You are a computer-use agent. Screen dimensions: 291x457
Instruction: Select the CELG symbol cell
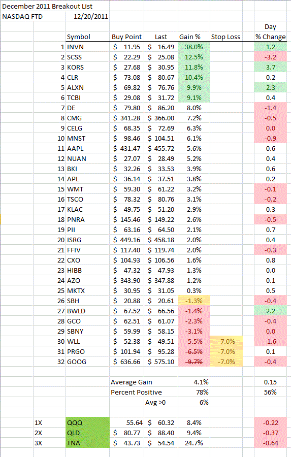[87, 128]
